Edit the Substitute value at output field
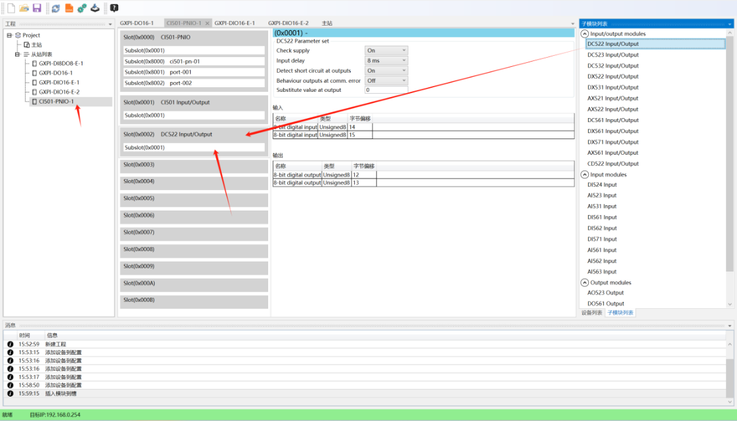Screen dimensions: 737x421 point(386,90)
